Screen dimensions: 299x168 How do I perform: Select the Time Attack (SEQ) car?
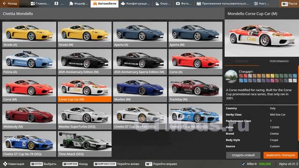tap(85, 144)
